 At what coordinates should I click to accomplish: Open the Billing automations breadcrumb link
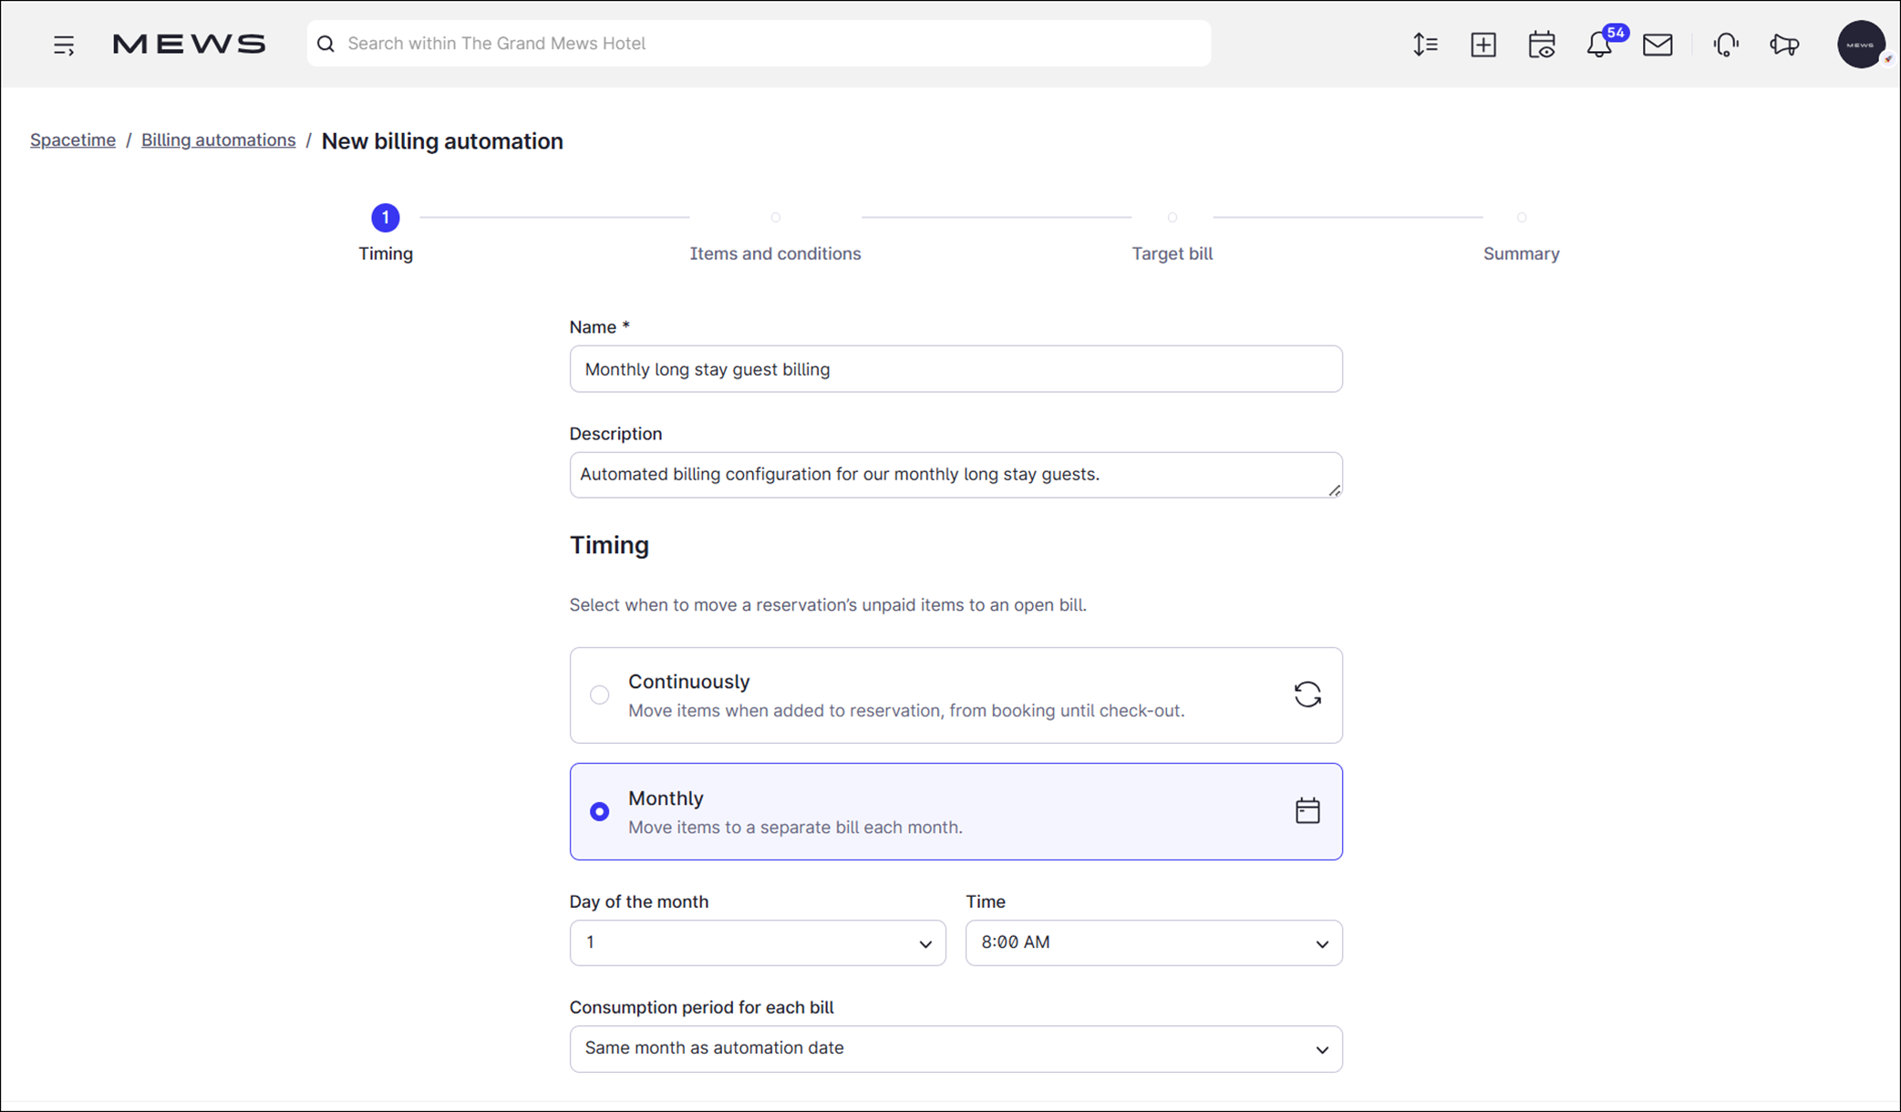coord(218,140)
